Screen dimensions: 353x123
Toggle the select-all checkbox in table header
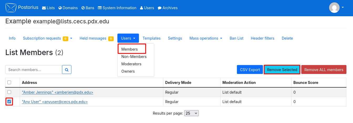pos(9,82)
